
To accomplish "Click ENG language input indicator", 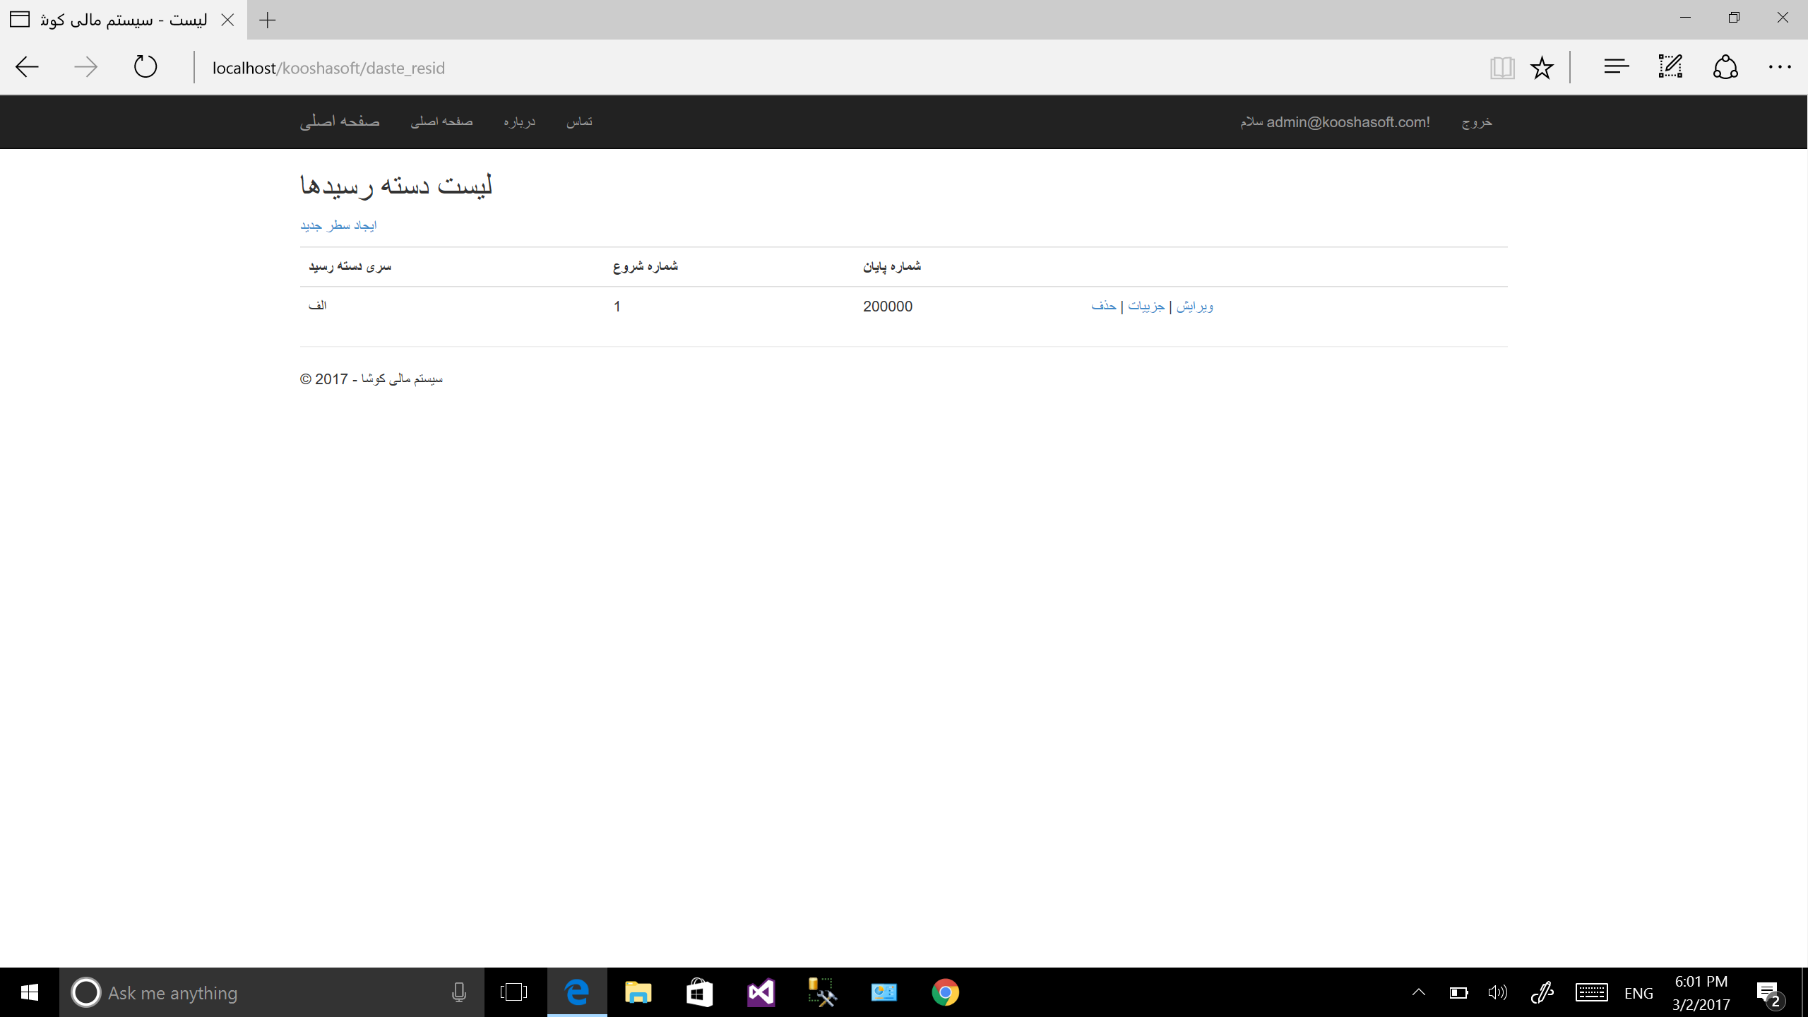I will [x=1638, y=993].
